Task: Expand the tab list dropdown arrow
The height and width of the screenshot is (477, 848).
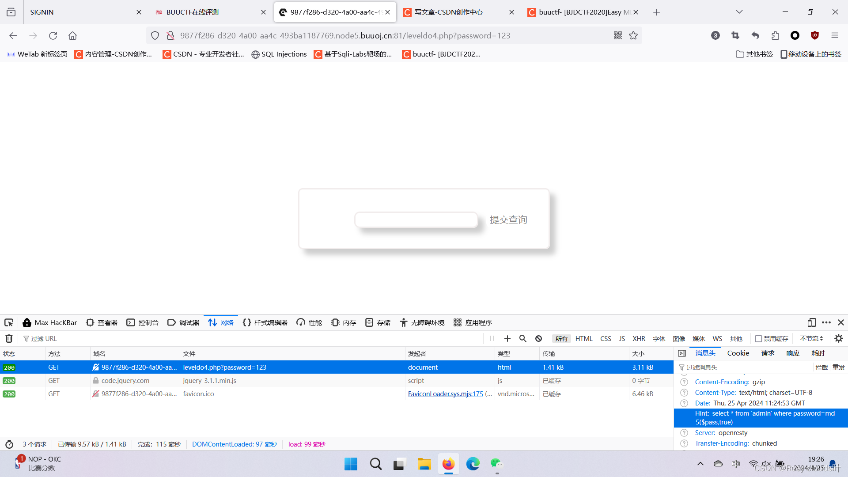Action: click(x=739, y=12)
